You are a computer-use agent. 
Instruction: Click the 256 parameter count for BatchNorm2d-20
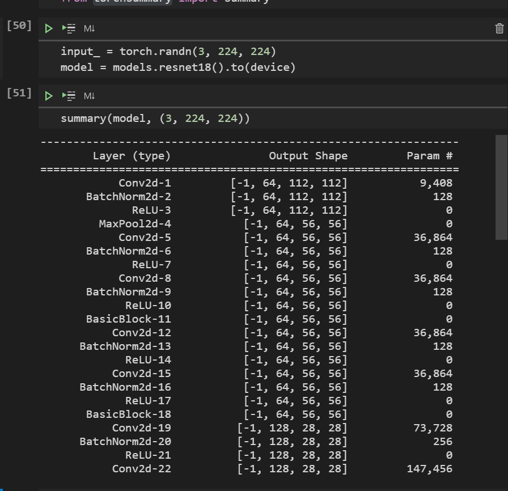[443, 442]
